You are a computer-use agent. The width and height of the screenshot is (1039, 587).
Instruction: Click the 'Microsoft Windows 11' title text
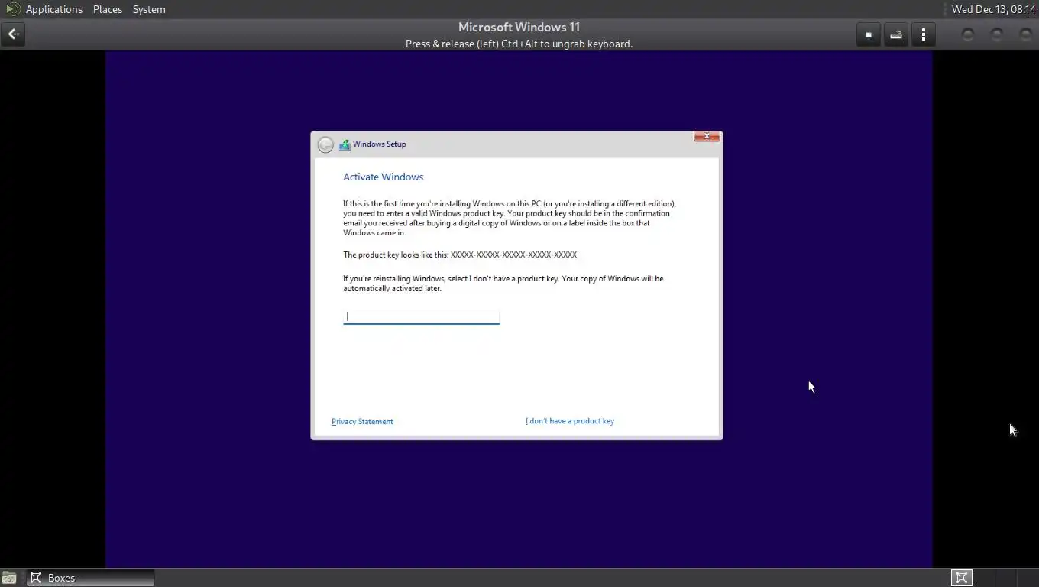[x=519, y=27]
